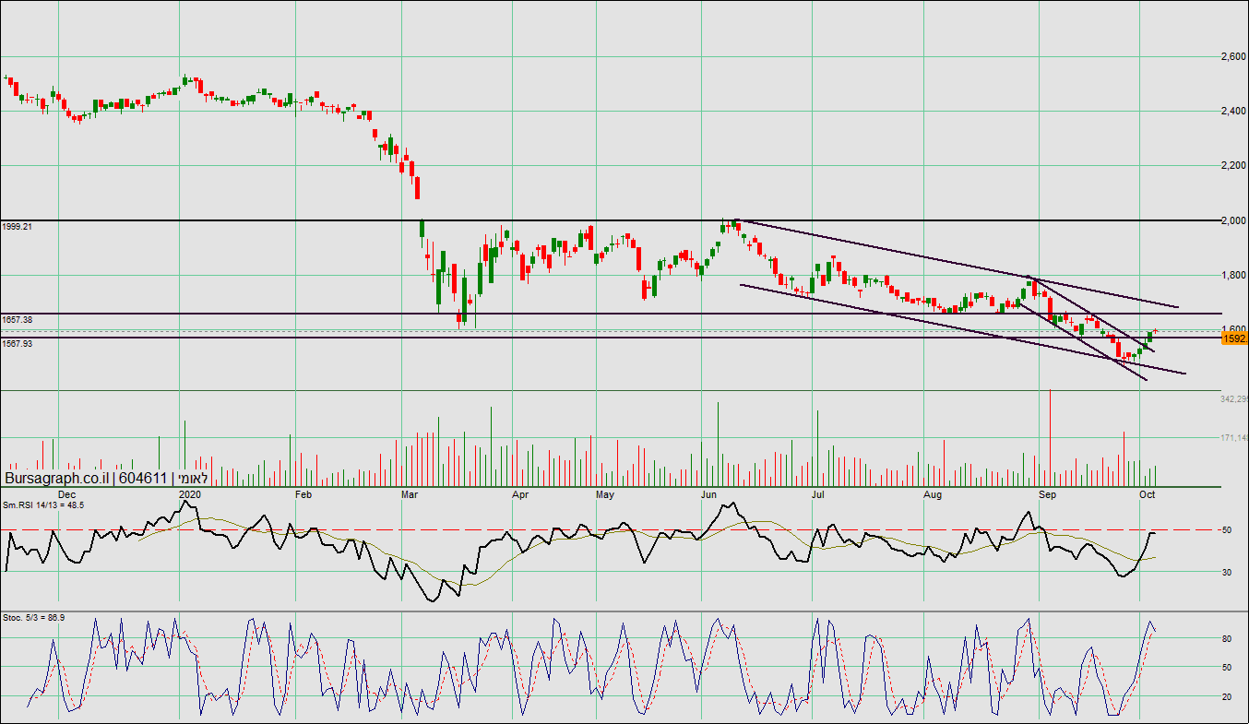Select the Aug month marker

pyautogui.click(x=934, y=494)
